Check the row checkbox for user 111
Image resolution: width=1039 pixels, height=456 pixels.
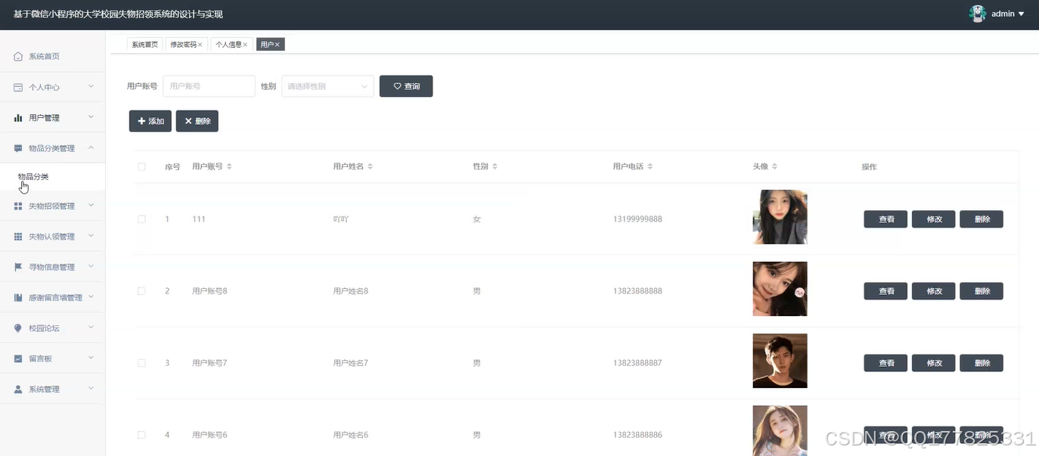141,219
